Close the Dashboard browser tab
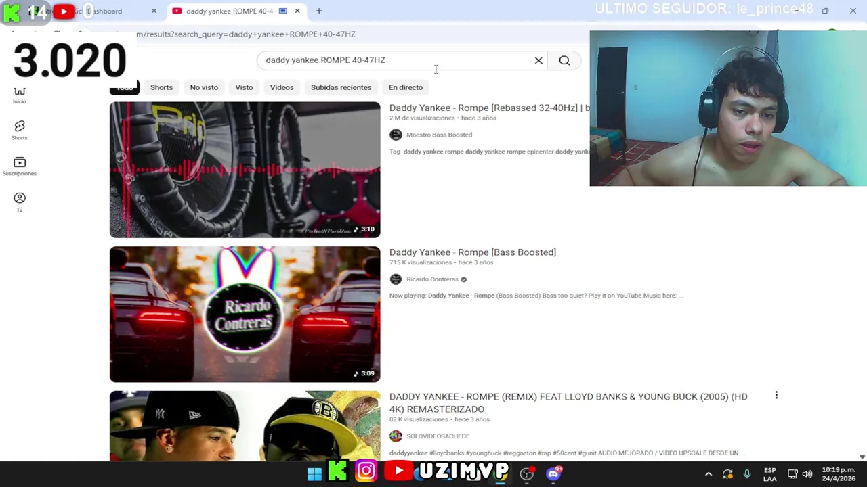The width and height of the screenshot is (867, 487). [154, 11]
